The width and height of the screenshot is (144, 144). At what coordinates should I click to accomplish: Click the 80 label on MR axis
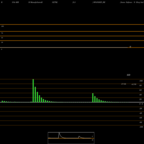coord(141,86)
